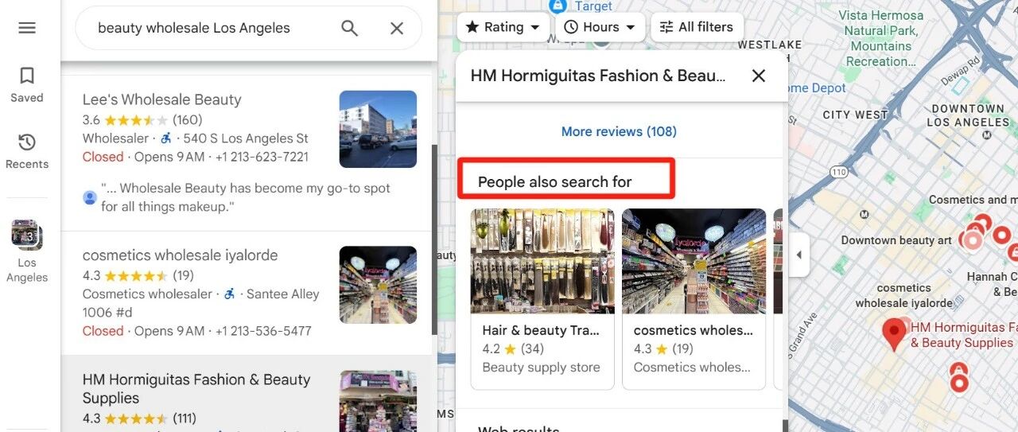Open HM Hormiguitas list photo thumbnail
Image resolution: width=1018 pixels, height=432 pixels.
pos(378,401)
